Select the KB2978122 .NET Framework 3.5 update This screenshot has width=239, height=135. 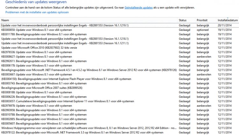[x=119, y=132]
